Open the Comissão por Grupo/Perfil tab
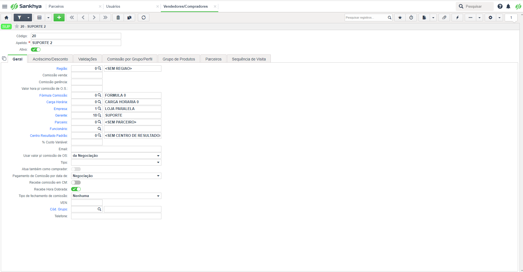 point(130,59)
